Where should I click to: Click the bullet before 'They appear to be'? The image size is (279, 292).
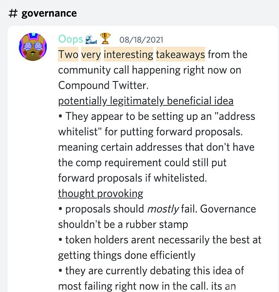coord(60,116)
